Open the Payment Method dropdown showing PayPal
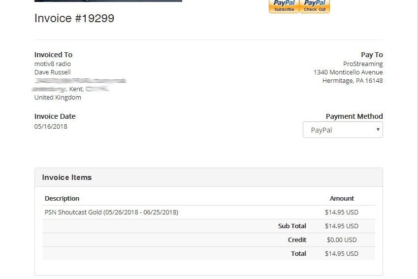The width and height of the screenshot is (418, 279). click(x=343, y=130)
